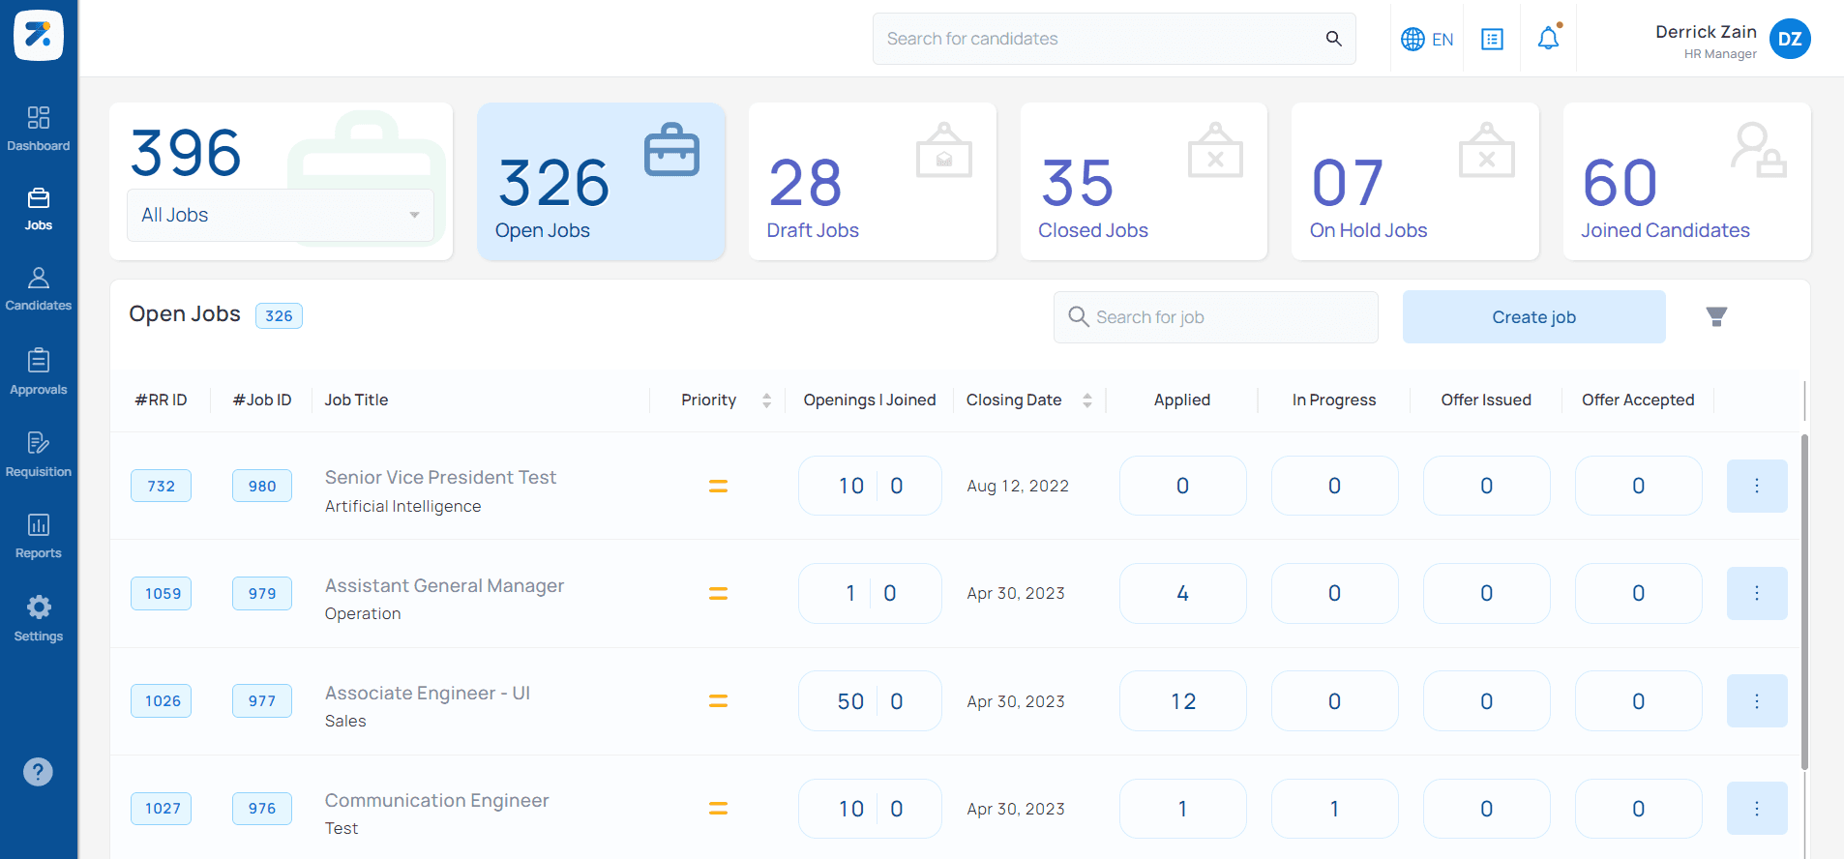Click the notifications bell icon
Viewport: 1844px width, 859px height.
tap(1548, 39)
